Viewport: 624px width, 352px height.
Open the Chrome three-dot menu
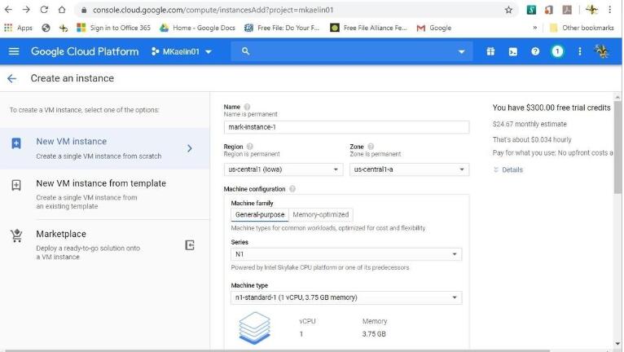coord(610,10)
